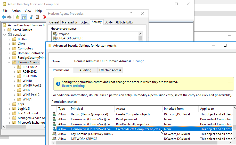
Task: Expand the Builtin container
Action: coord(9,39)
